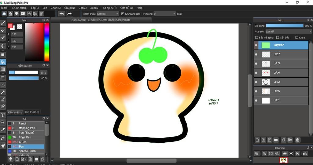Screen dimensions: 313x165
Task: Click the fit-to-window icon in navigator
Action: coord(271,153)
